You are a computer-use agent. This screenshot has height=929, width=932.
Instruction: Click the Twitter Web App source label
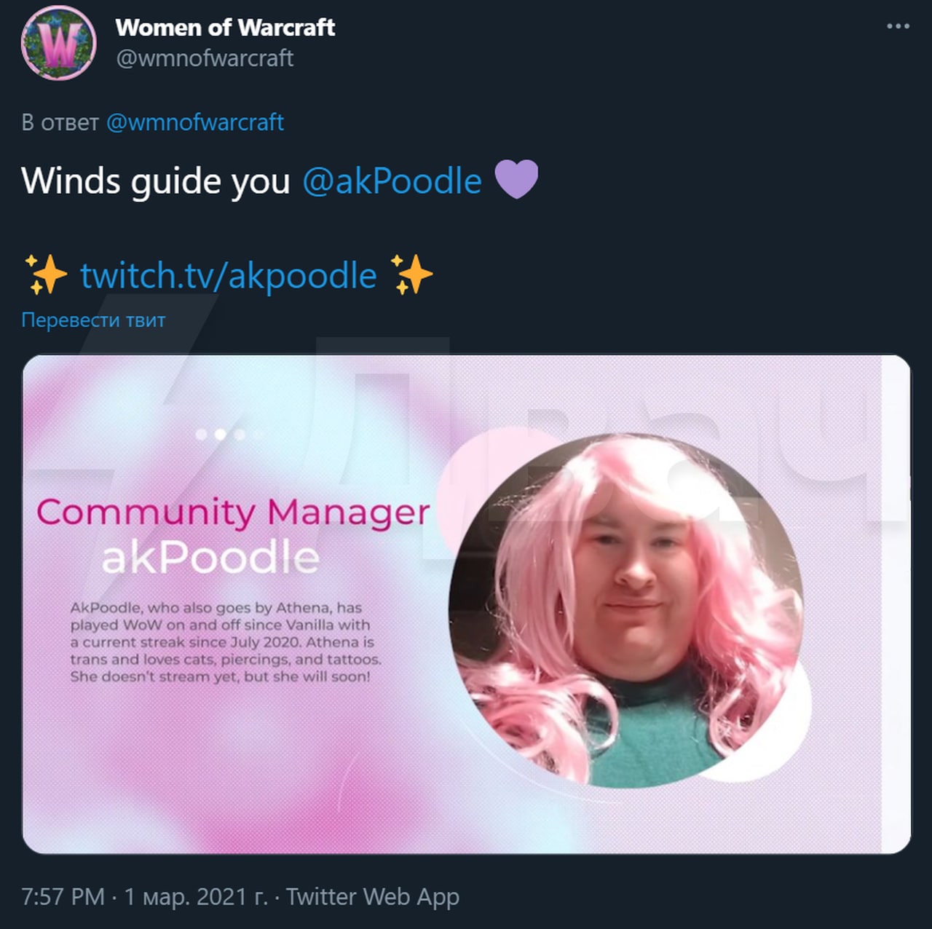click(x=372, y=896)
